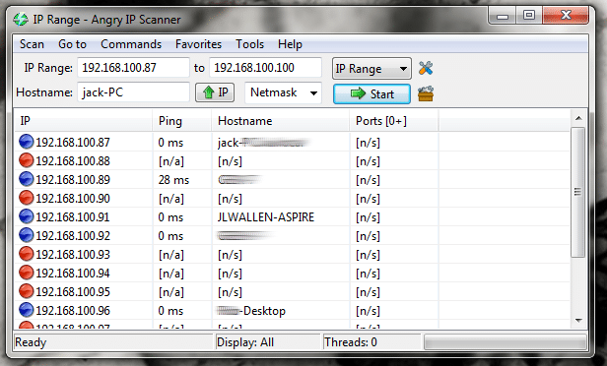Click the blue status ball for 192.168.100.91
This screenshot has width=607, height=366.
click(27, 216)
